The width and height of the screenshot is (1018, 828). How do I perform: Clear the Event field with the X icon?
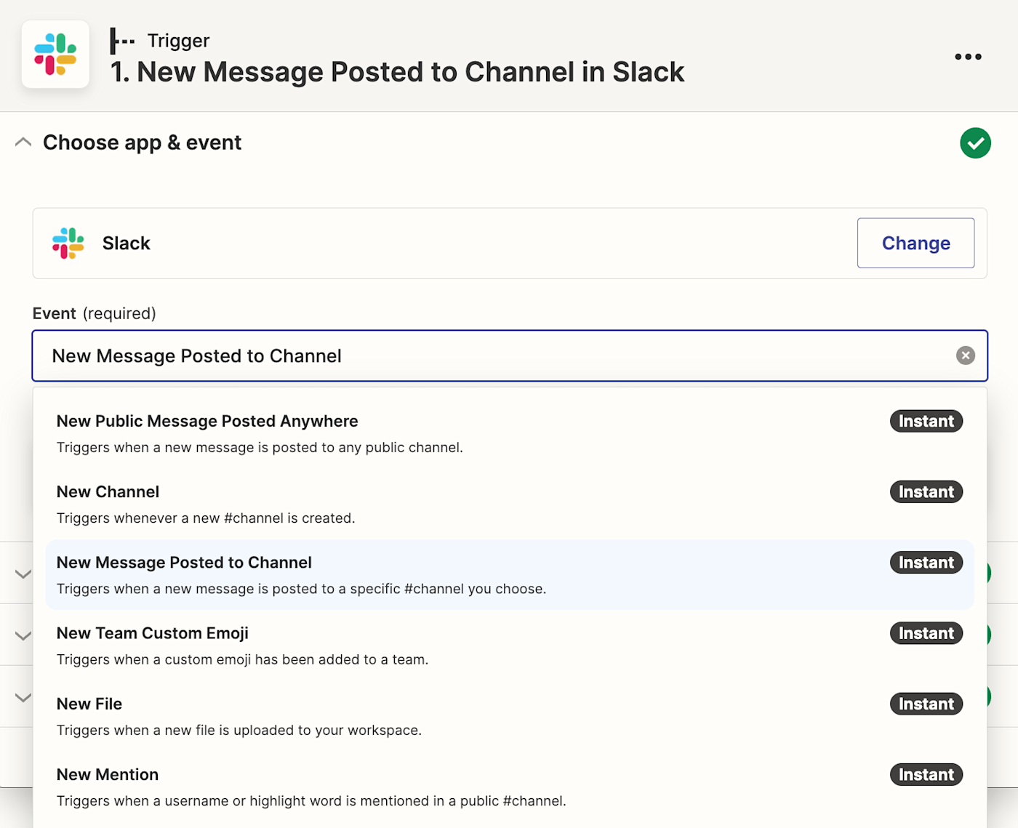[x=966, y=355]
